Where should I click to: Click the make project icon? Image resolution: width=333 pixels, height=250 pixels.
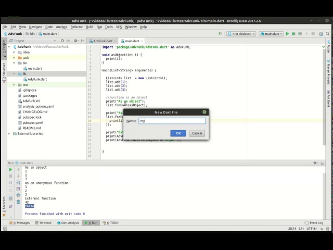220,34
